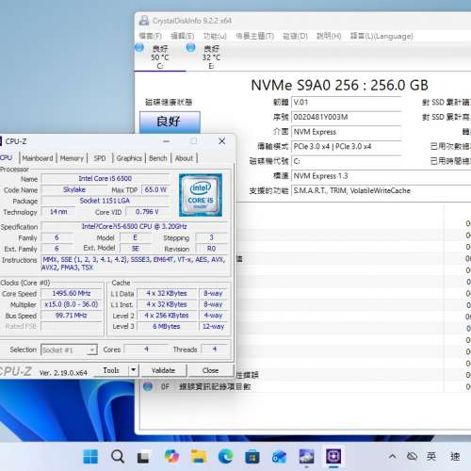This screenshot has height=471, width=471.
Task: Open Task View on the taskbar
Action: click(143, 457)
